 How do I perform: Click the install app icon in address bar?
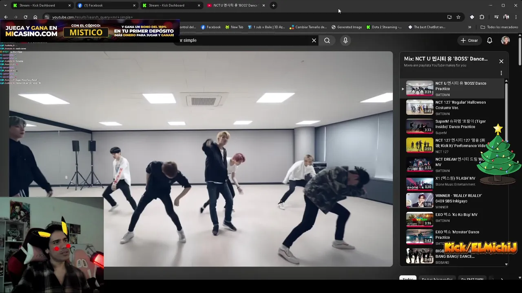coord(449,17)
